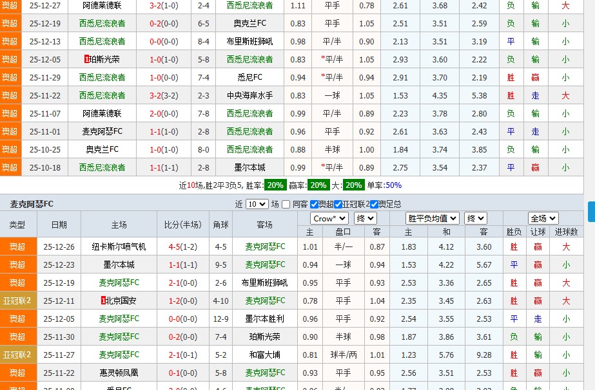Click the 纽卡斯尔喷气机 team link
595x390 pixels.
click(119, 246)
